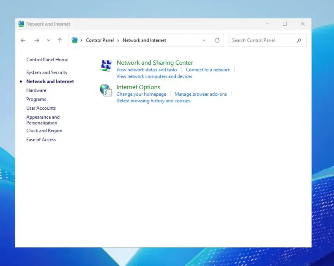This screenshot has height=266, width=334.
Task: Click the Control Panel address bar icon
Action: [75, 40]
